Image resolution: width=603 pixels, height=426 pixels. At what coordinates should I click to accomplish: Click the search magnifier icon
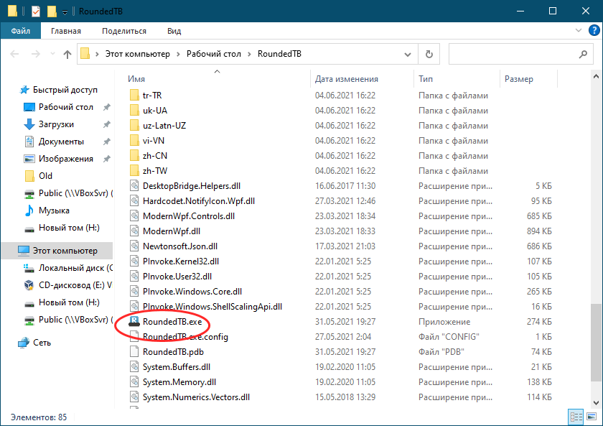[x=583, y=55]
